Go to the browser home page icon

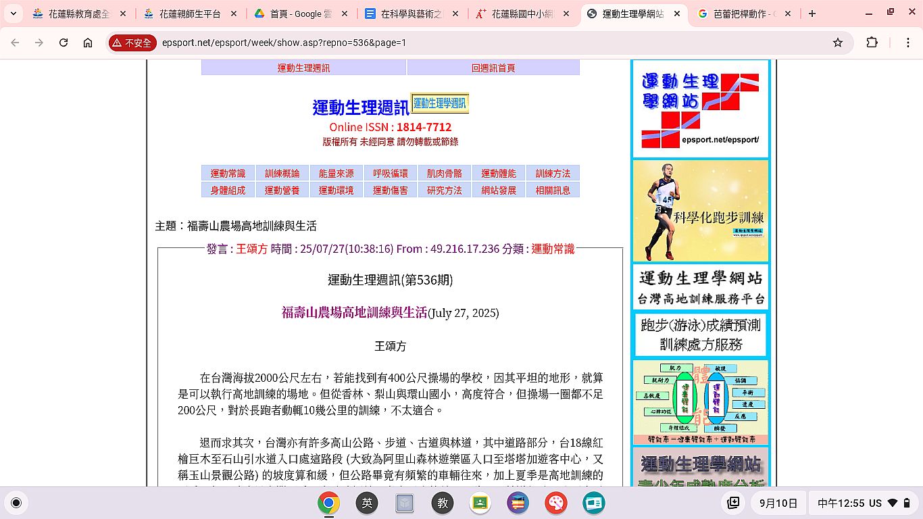(x=88, y=43)
